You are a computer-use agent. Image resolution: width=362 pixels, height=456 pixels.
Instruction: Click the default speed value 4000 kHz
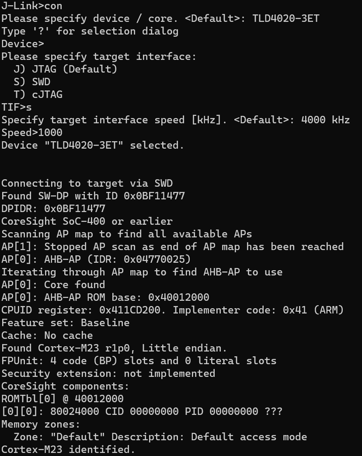325,120
